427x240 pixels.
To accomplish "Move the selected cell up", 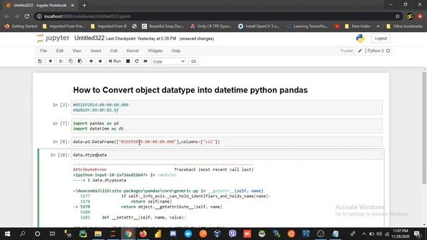I will (91, 61).
